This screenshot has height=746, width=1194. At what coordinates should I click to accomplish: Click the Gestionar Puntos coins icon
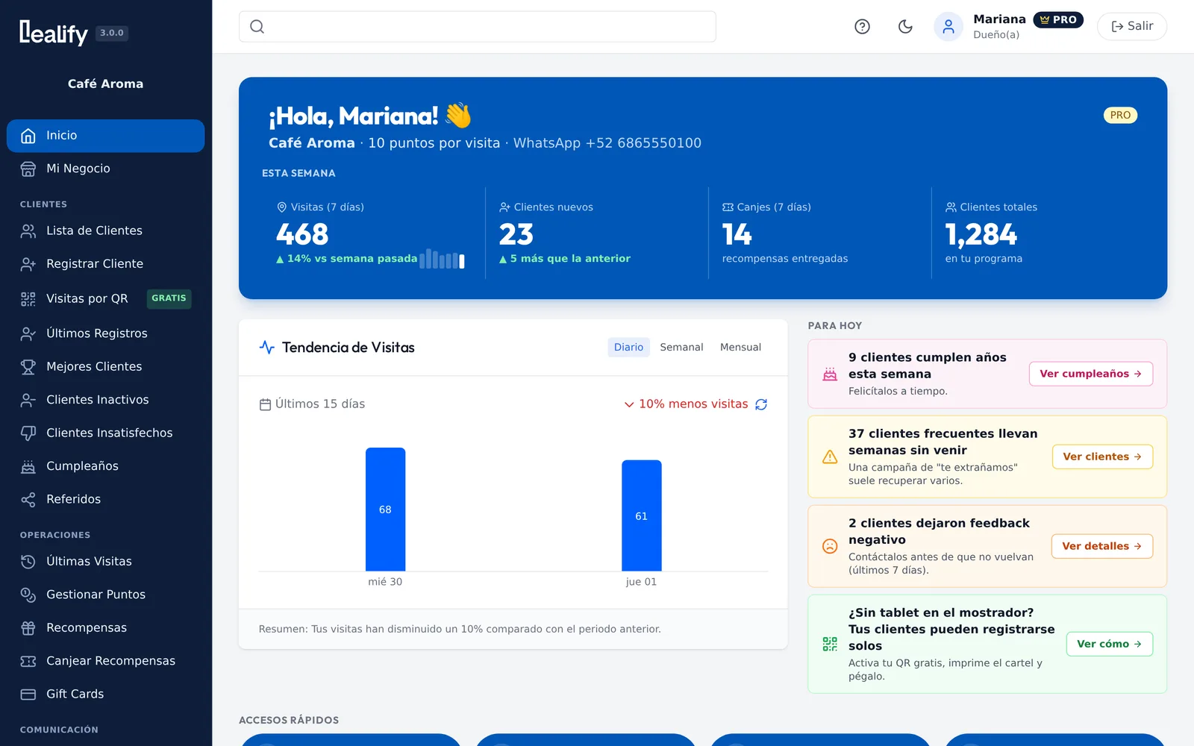(x=28, y=595)
